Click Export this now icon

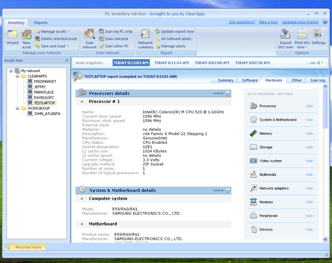click(285, 39)
